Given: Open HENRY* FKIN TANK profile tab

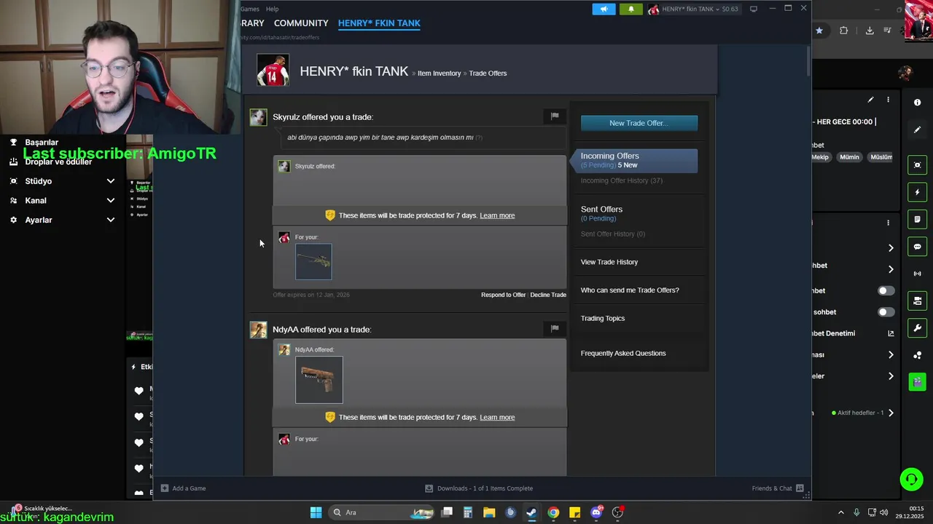Looking at the screenshot, I should 379,23.
